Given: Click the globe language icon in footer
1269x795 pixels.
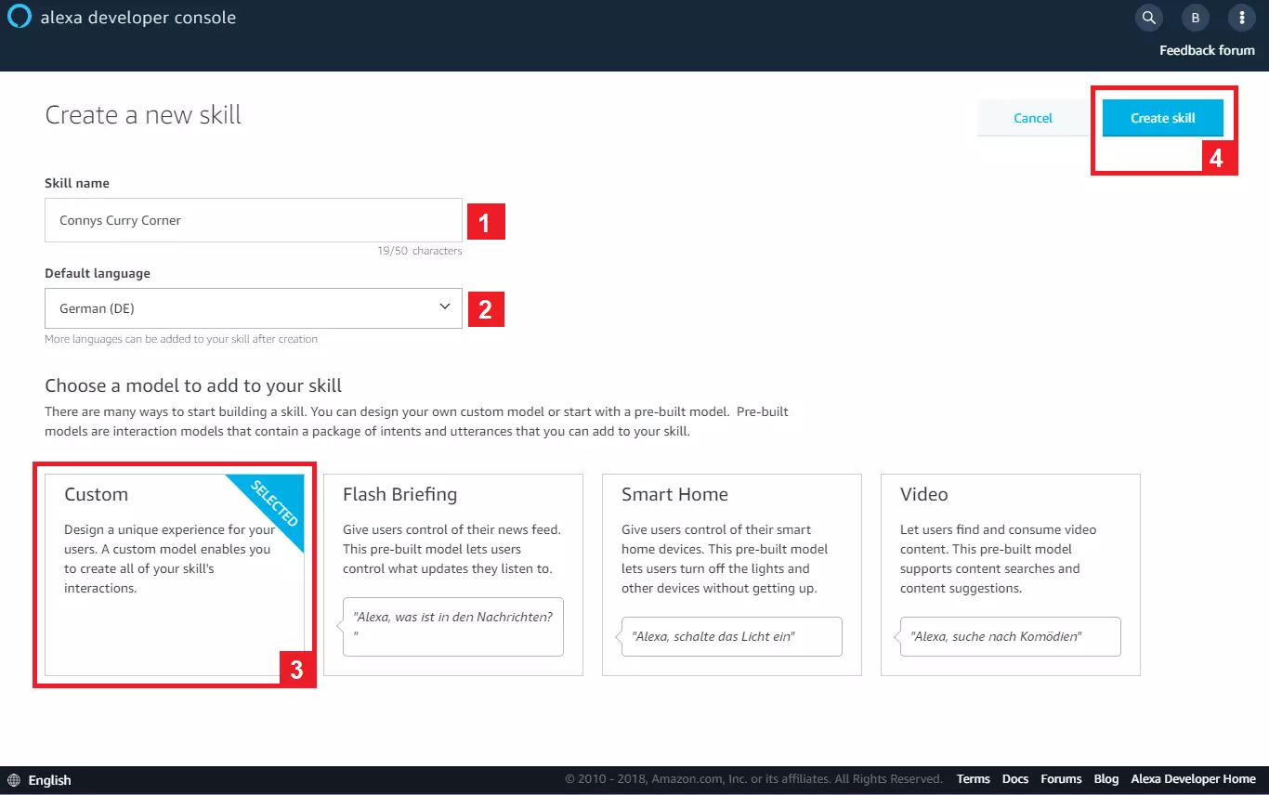Looking at the screenshot, I should click(14, 780).
